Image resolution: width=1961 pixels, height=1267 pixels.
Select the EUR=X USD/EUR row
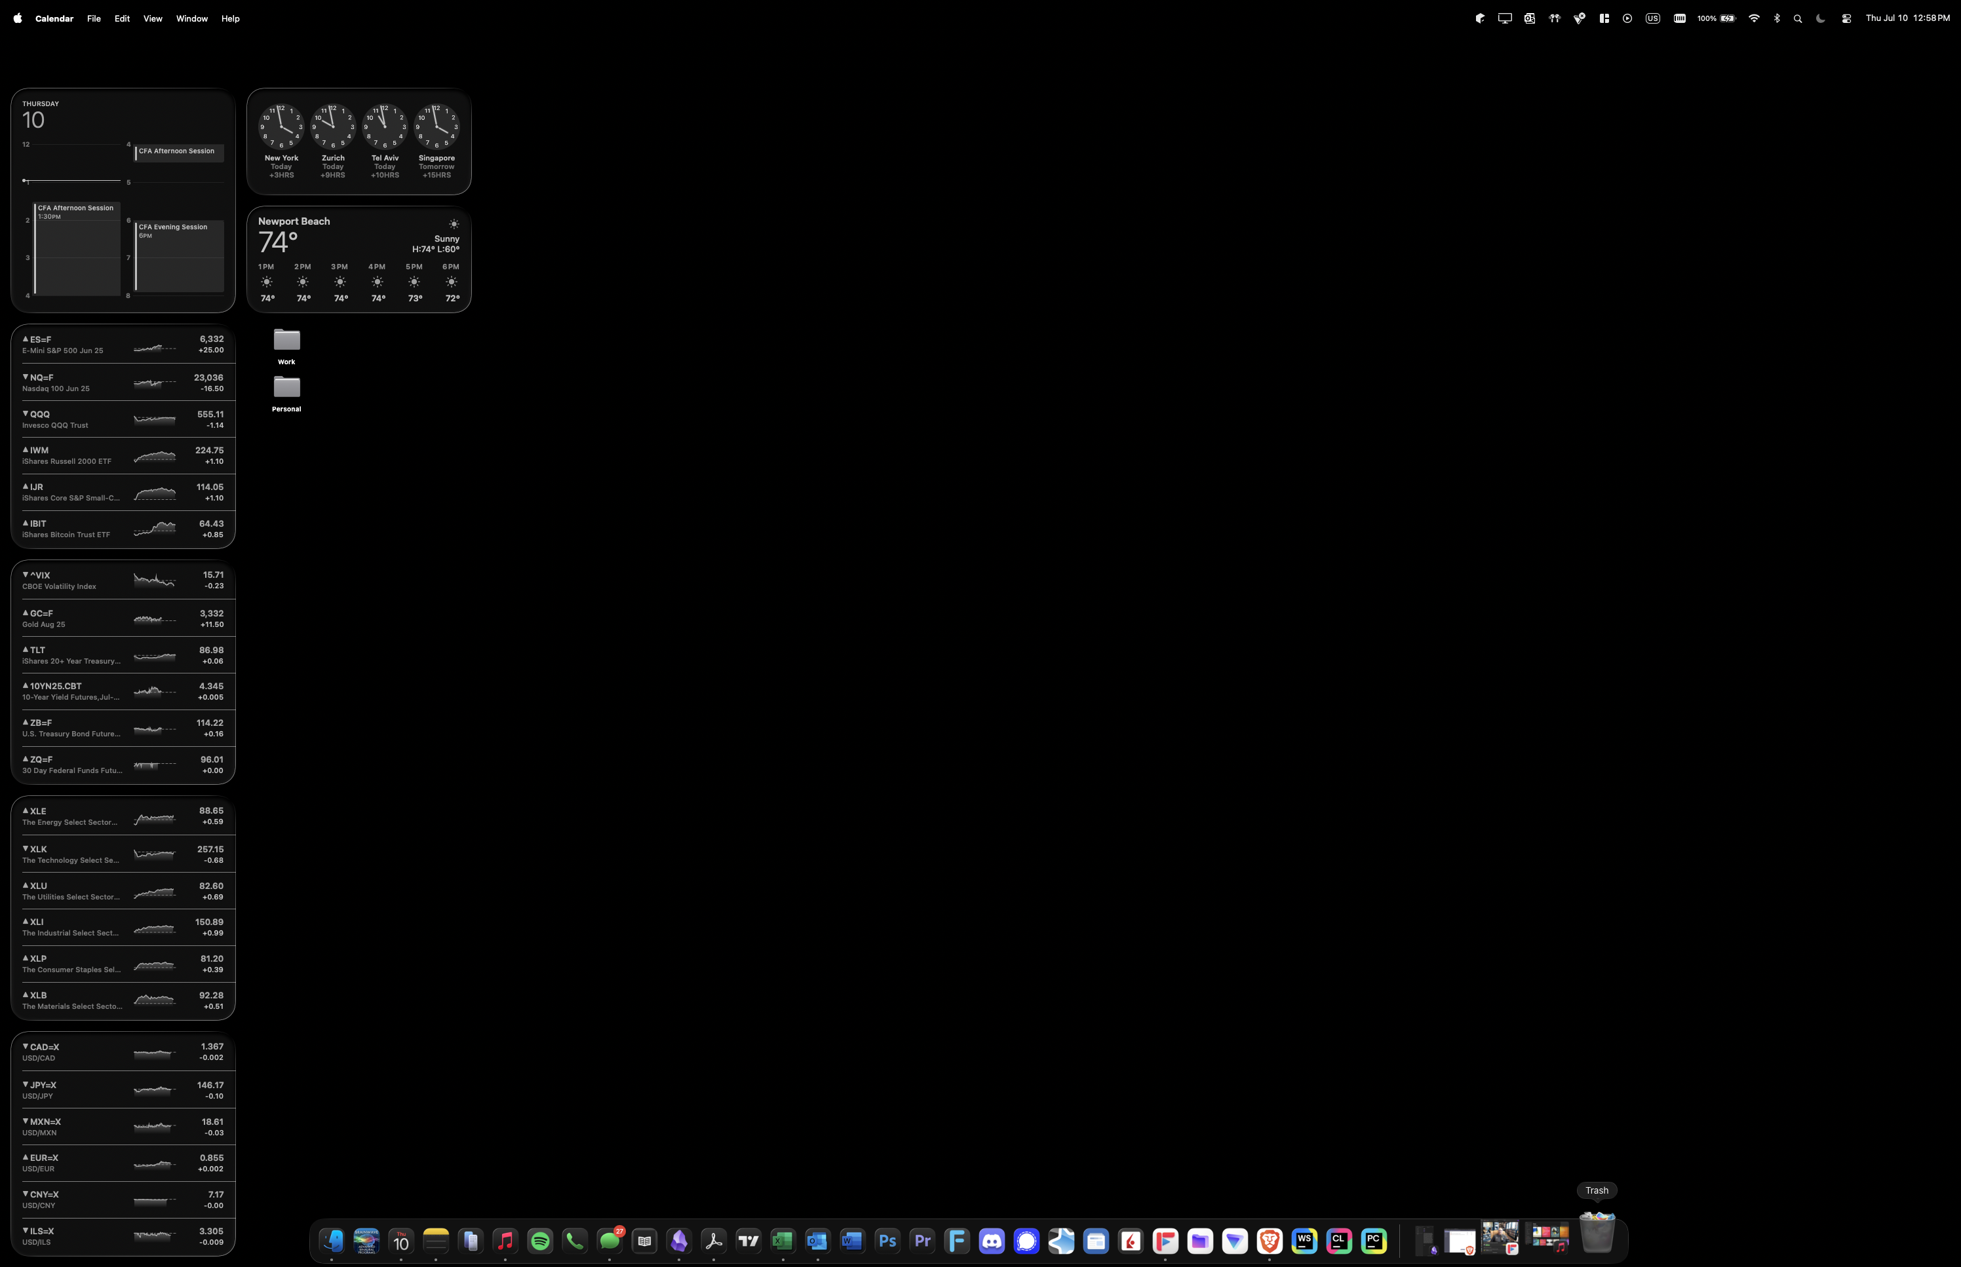[123, 1163]
